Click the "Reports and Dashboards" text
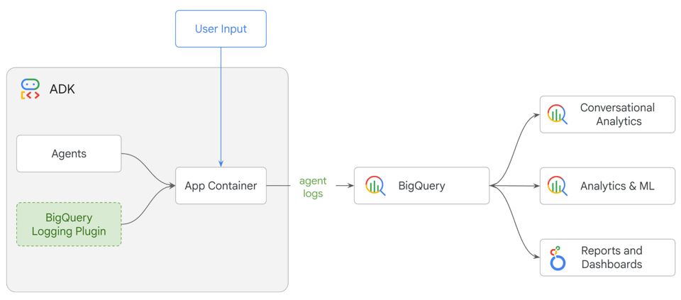 click(611, 257)
